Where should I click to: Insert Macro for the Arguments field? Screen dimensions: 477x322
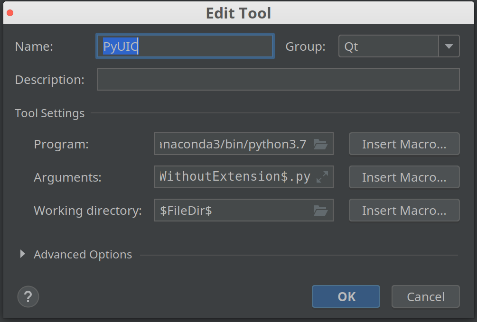pyautogui.click(x=404, y=177)
